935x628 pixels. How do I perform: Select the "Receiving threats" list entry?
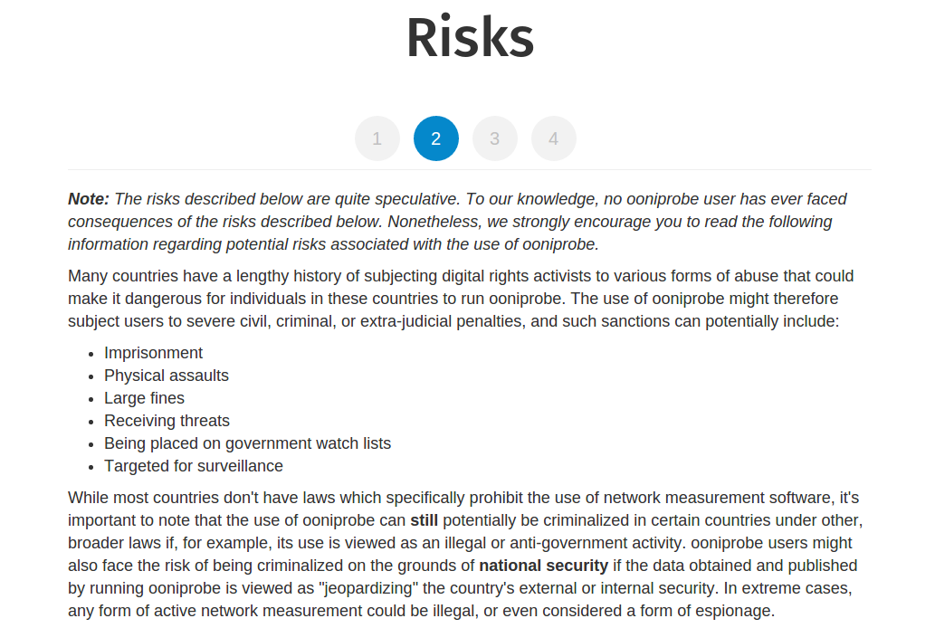tap(167, 421)
